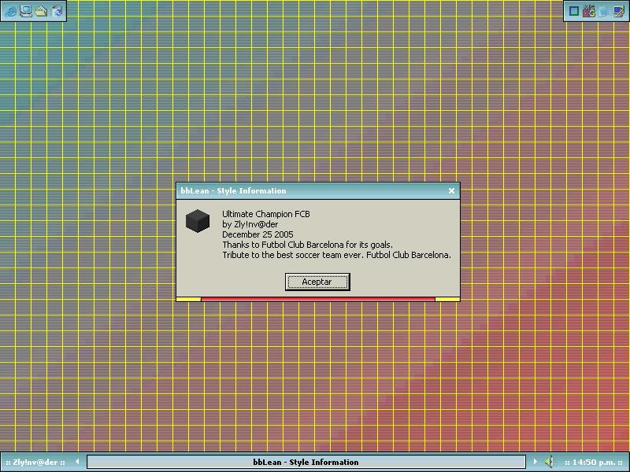Click the 'Ultimate Champion FCB' text

pos(266,214)
